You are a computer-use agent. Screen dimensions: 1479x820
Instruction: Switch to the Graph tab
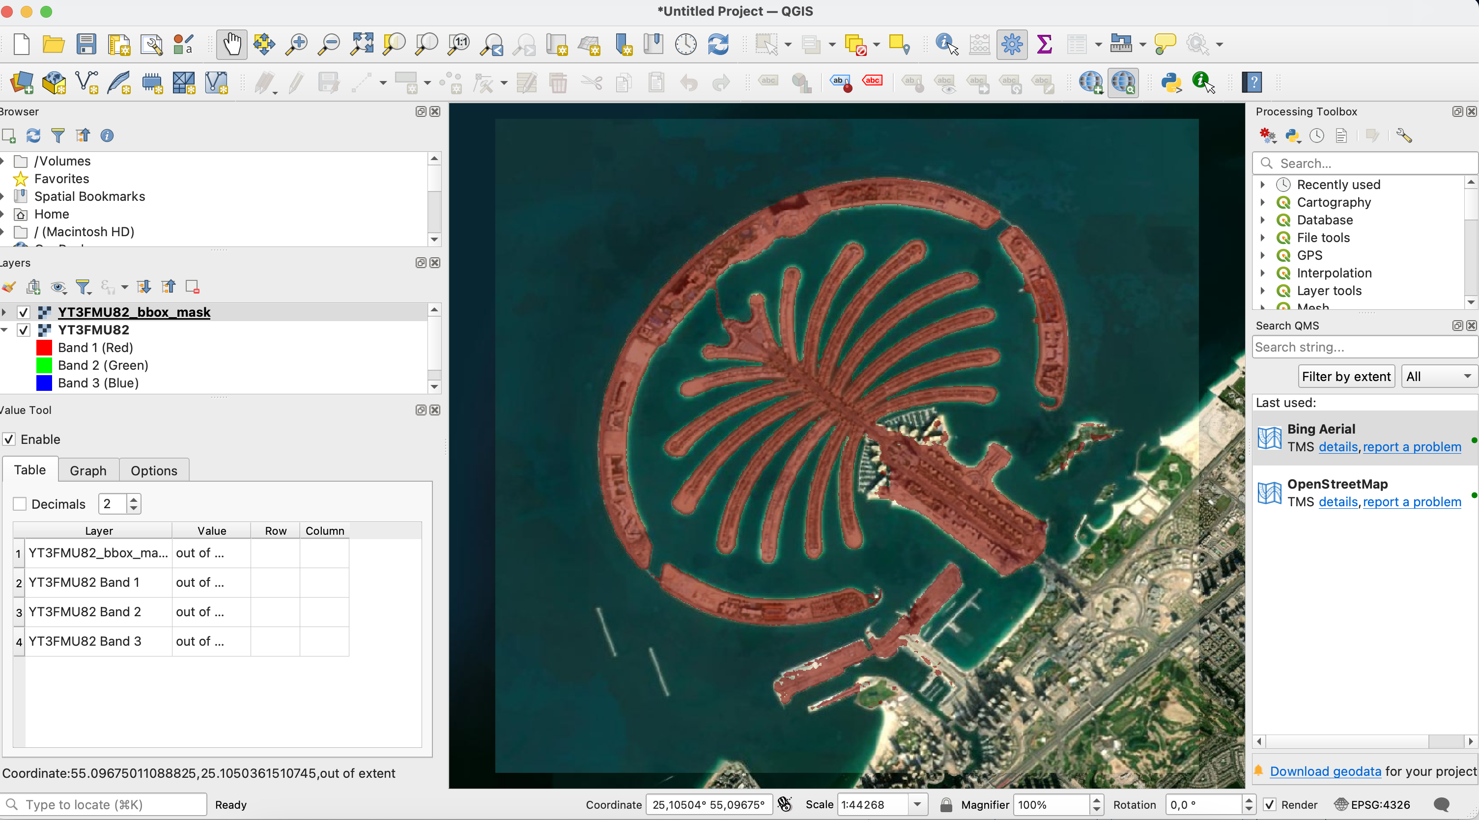(x=88, y=470)
